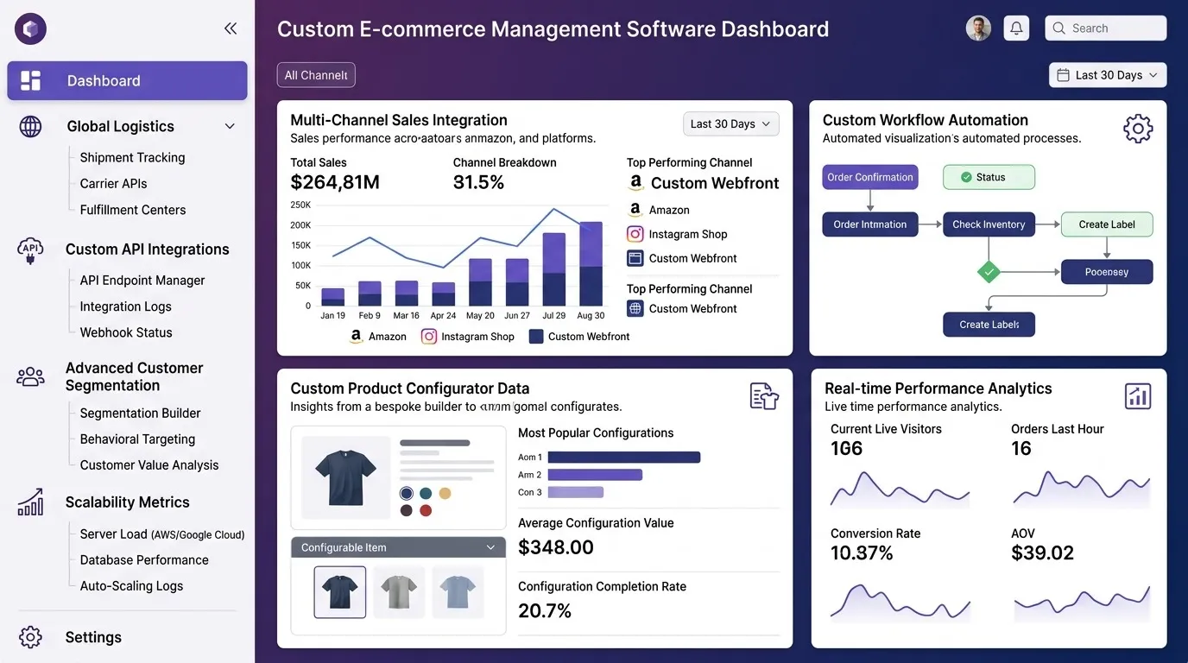Click the green Create Label workflow node
The height and width of the screenshot is (663, 1188).
[x=1107, y=224]
